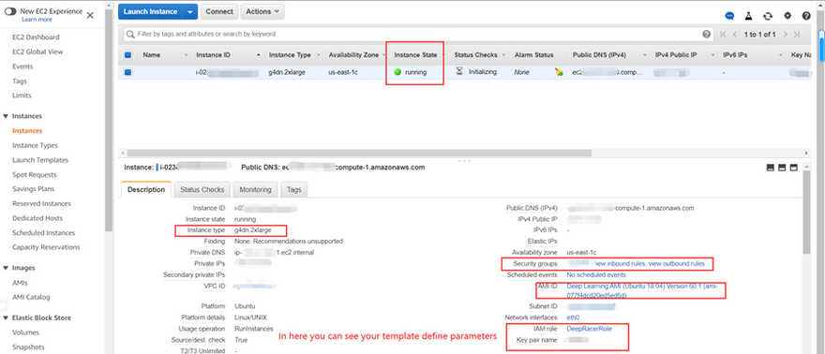Screen dimensions: 825x354
Task: Open the Name column dropdown arrow
Action: tap(186, 55)
